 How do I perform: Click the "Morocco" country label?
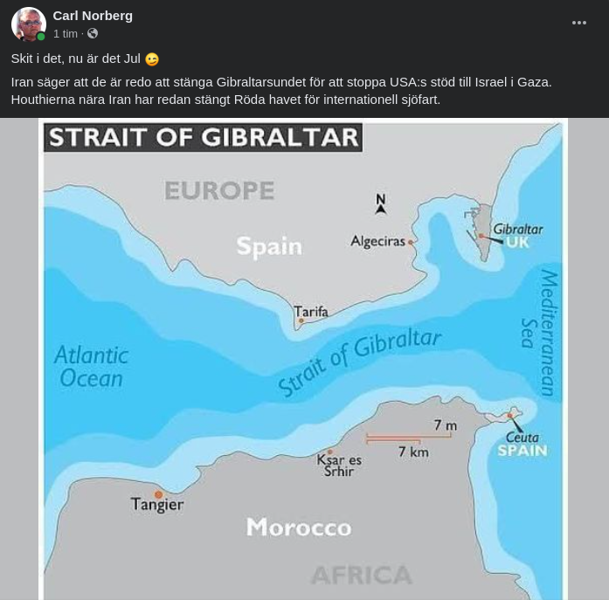point(298,527)
